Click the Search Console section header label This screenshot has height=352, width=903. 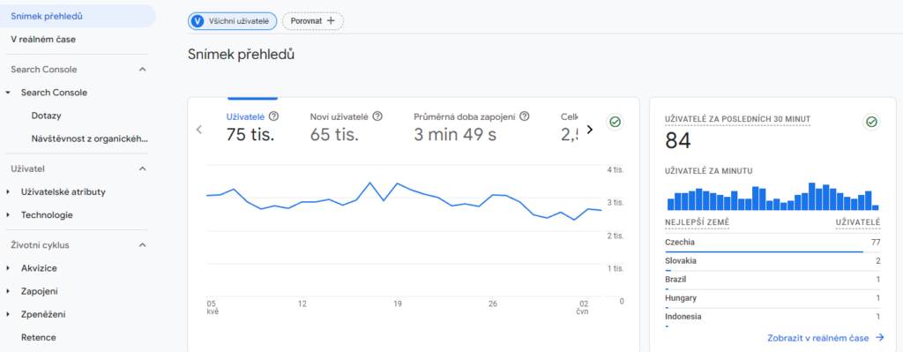(44, 70)
